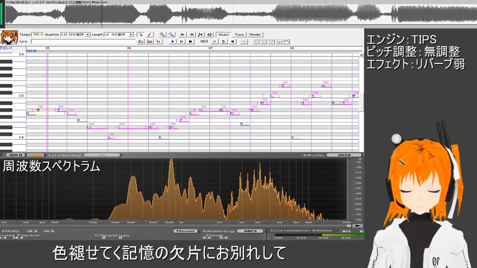
Task: Click the audio waveform overview at top
Action: [x=240, y=14]
